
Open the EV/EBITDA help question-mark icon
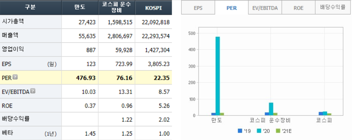(33, 91)
